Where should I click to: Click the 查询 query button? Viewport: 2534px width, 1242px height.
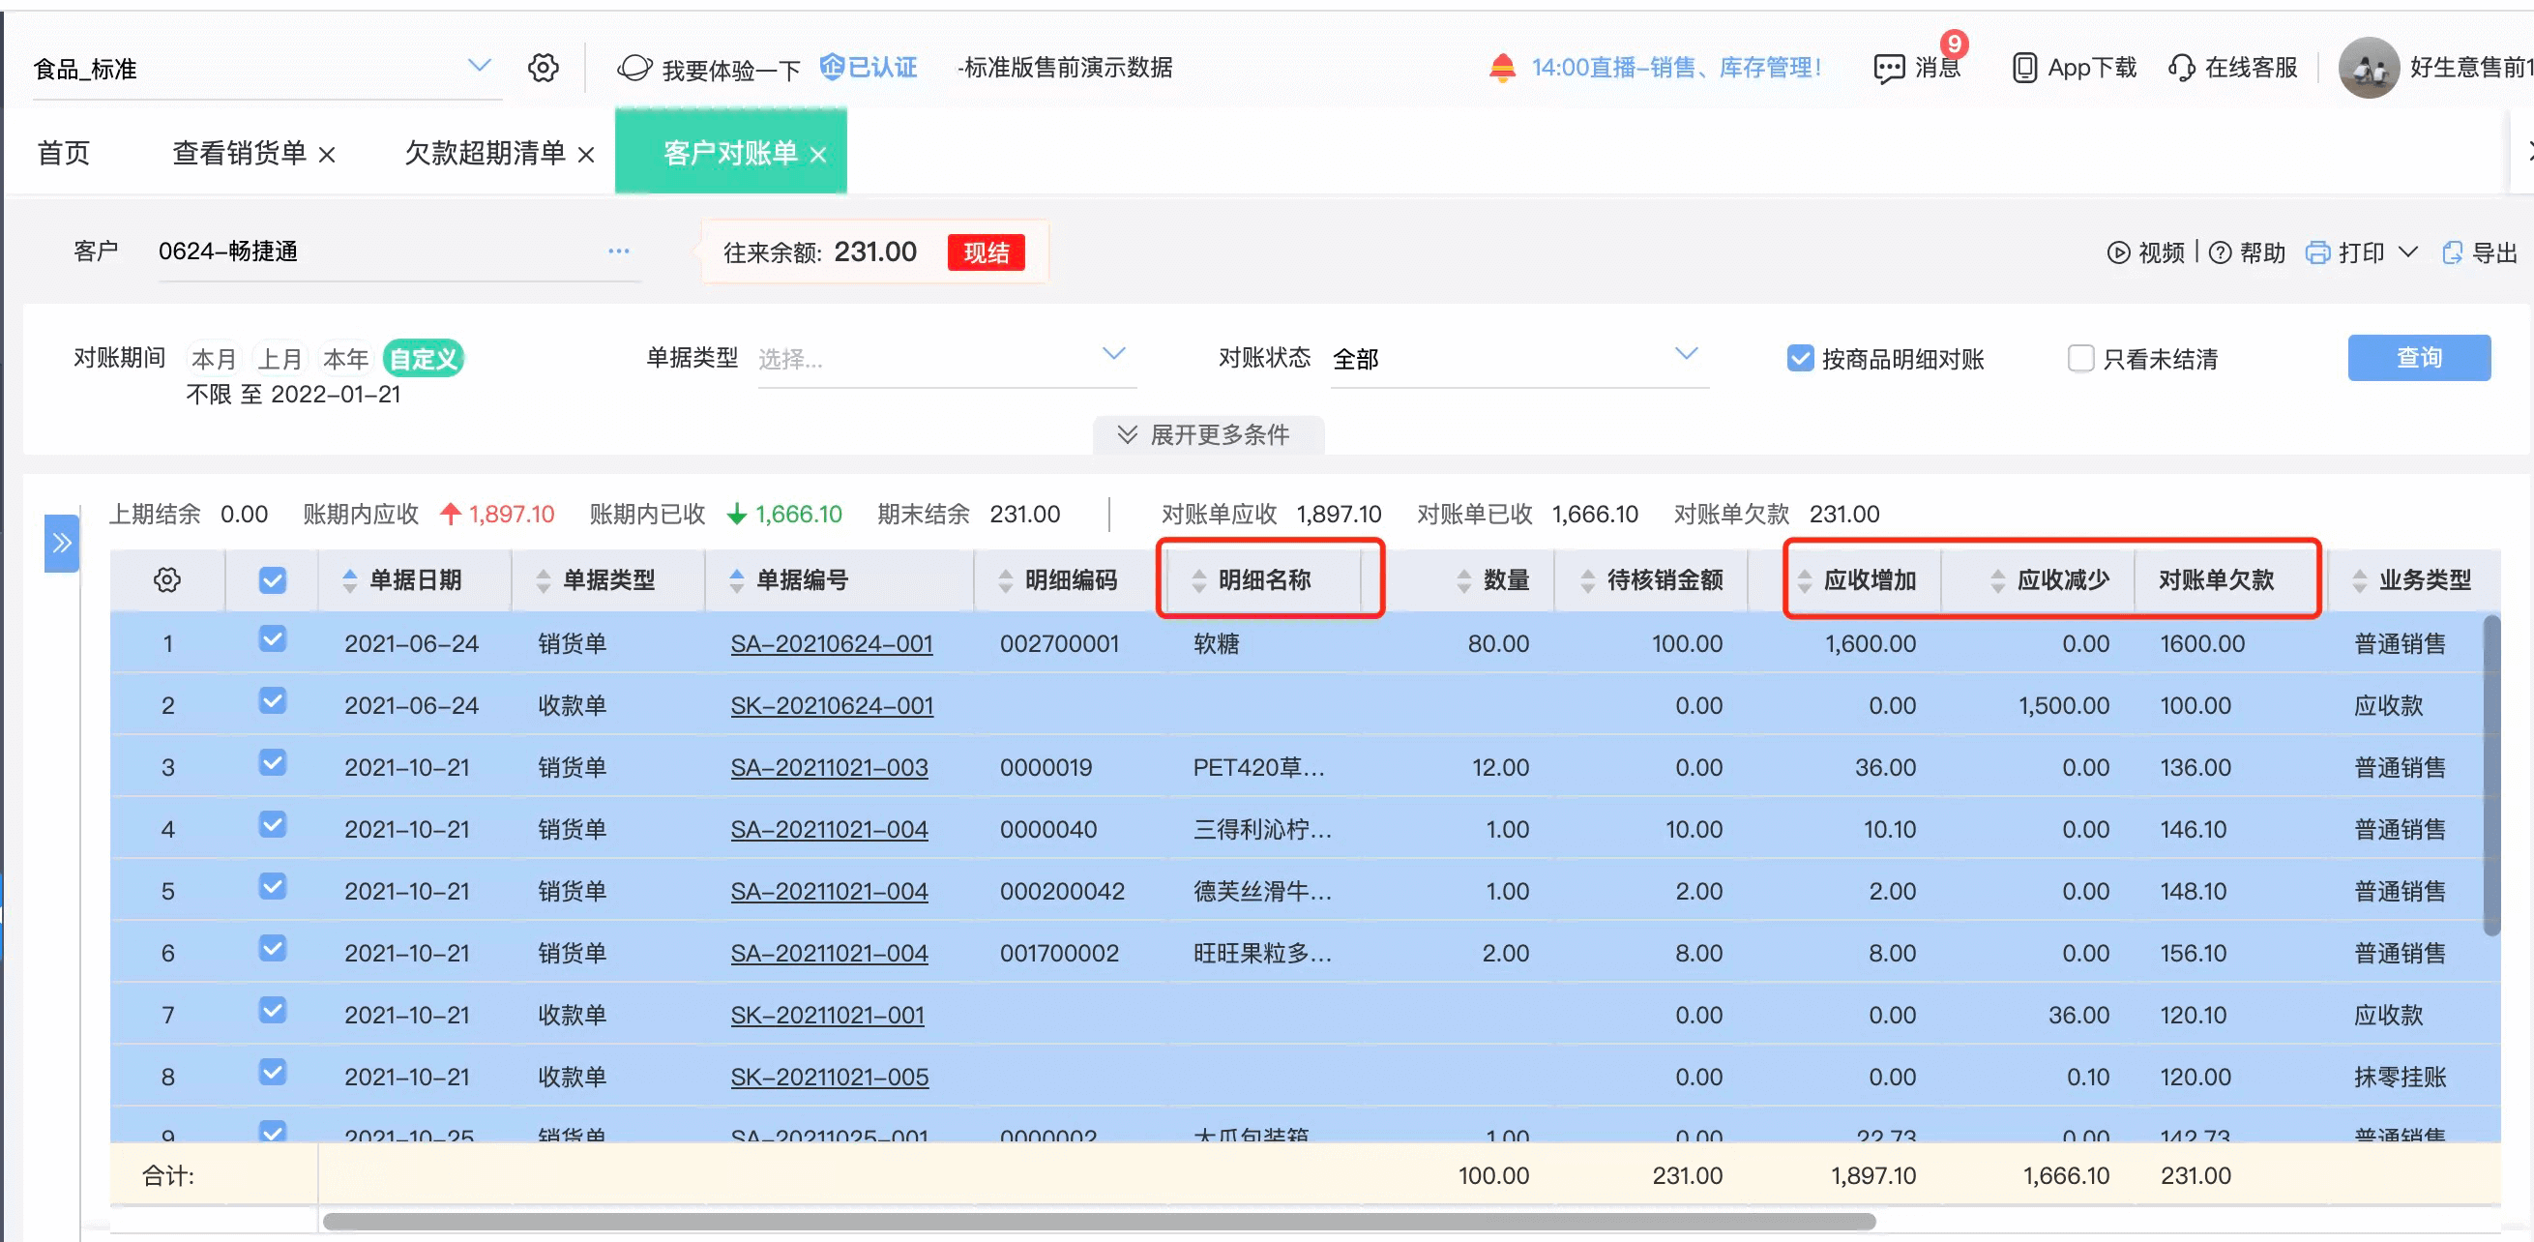pos(2418,357)
